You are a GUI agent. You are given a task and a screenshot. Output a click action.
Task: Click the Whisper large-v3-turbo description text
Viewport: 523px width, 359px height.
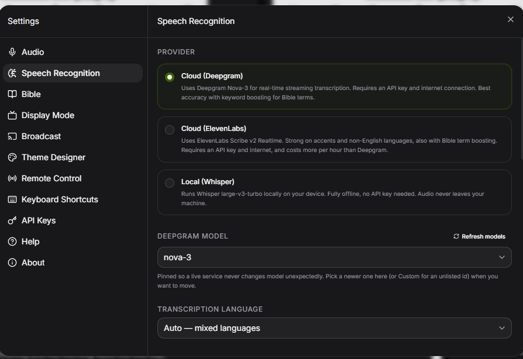(332, 198)
